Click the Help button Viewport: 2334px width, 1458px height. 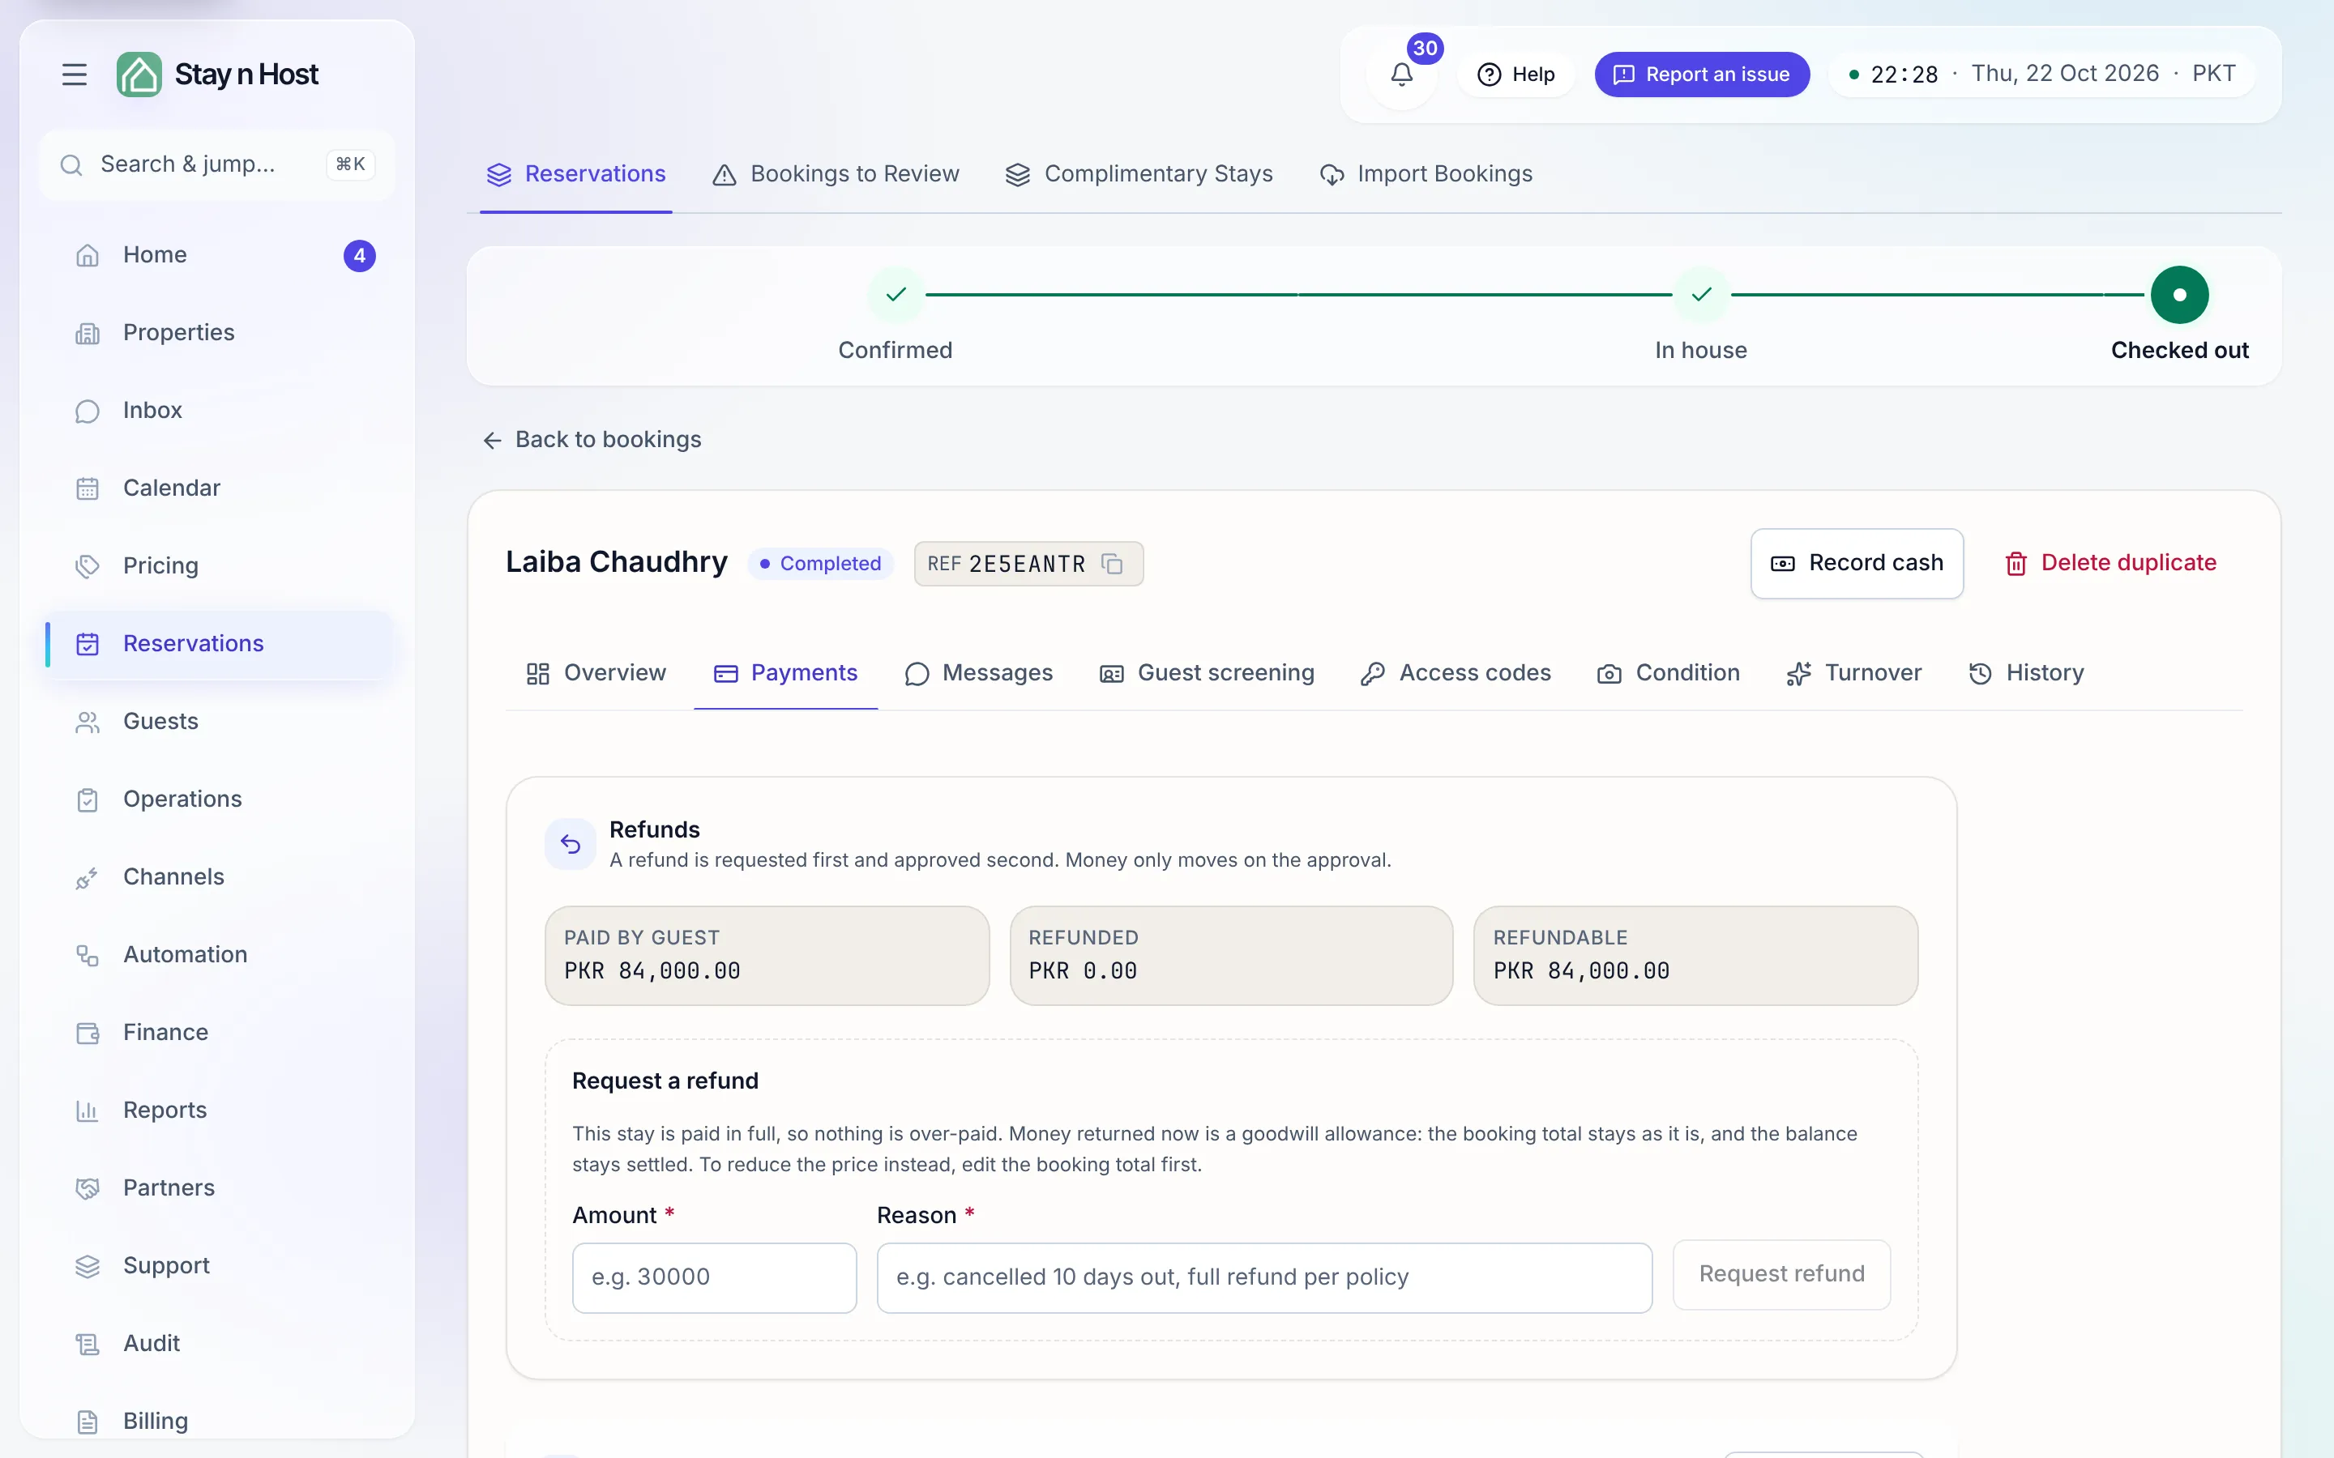[1516, 75]
